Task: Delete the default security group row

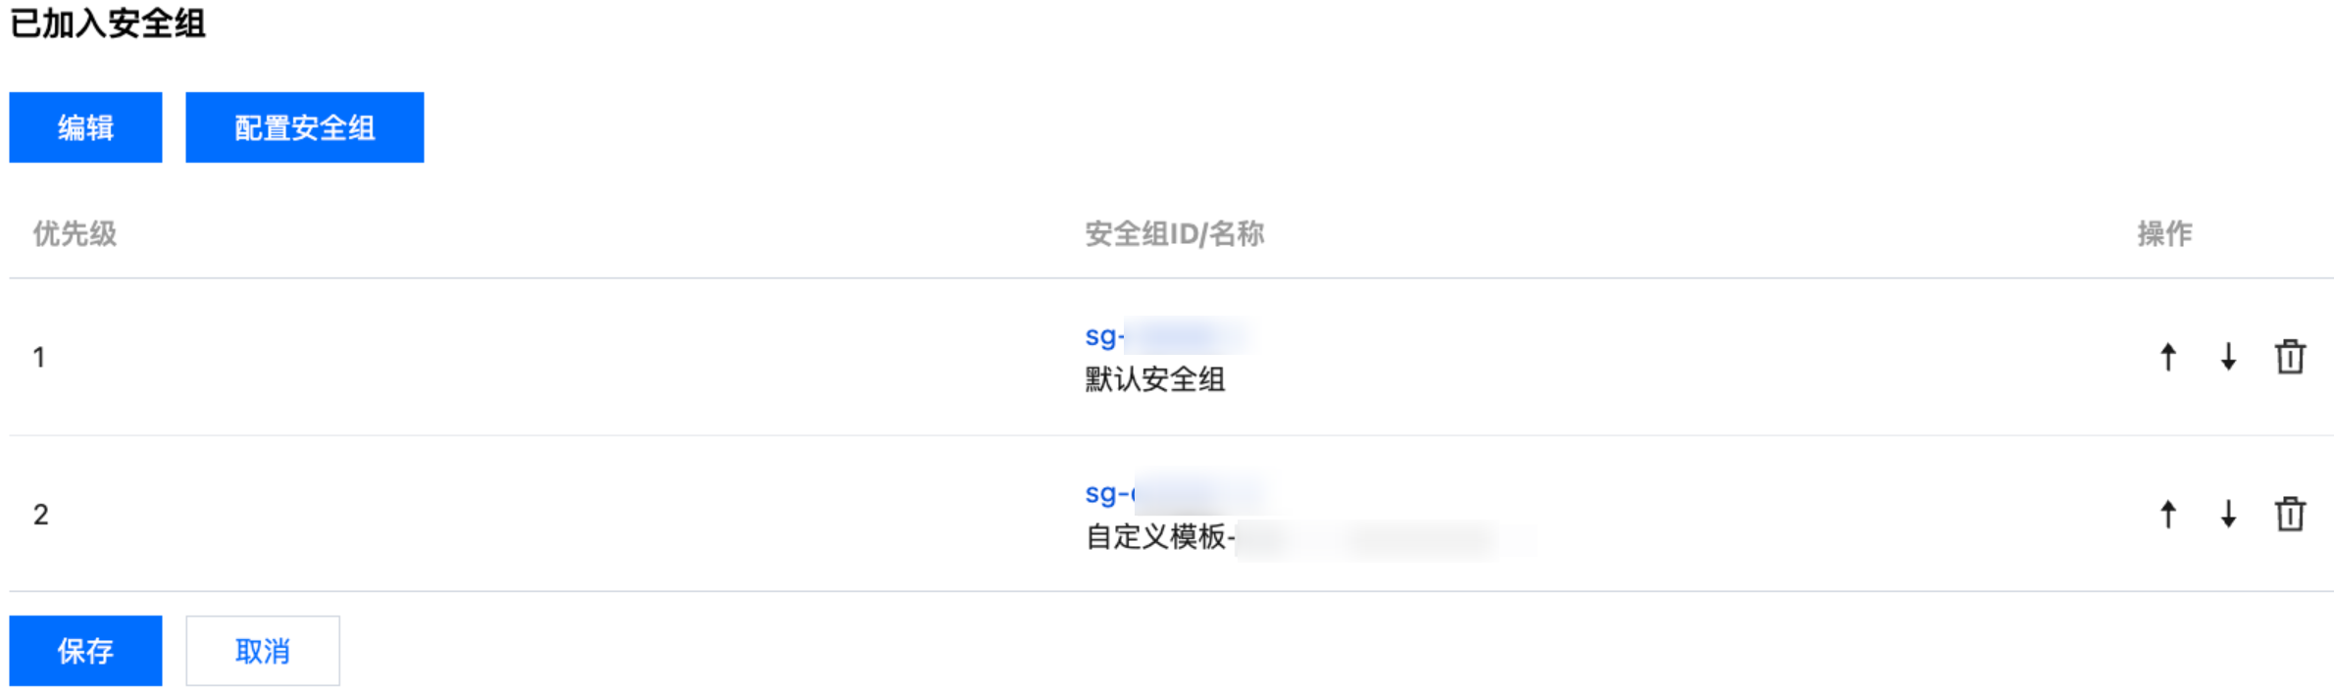Action: pos(2290,357)
